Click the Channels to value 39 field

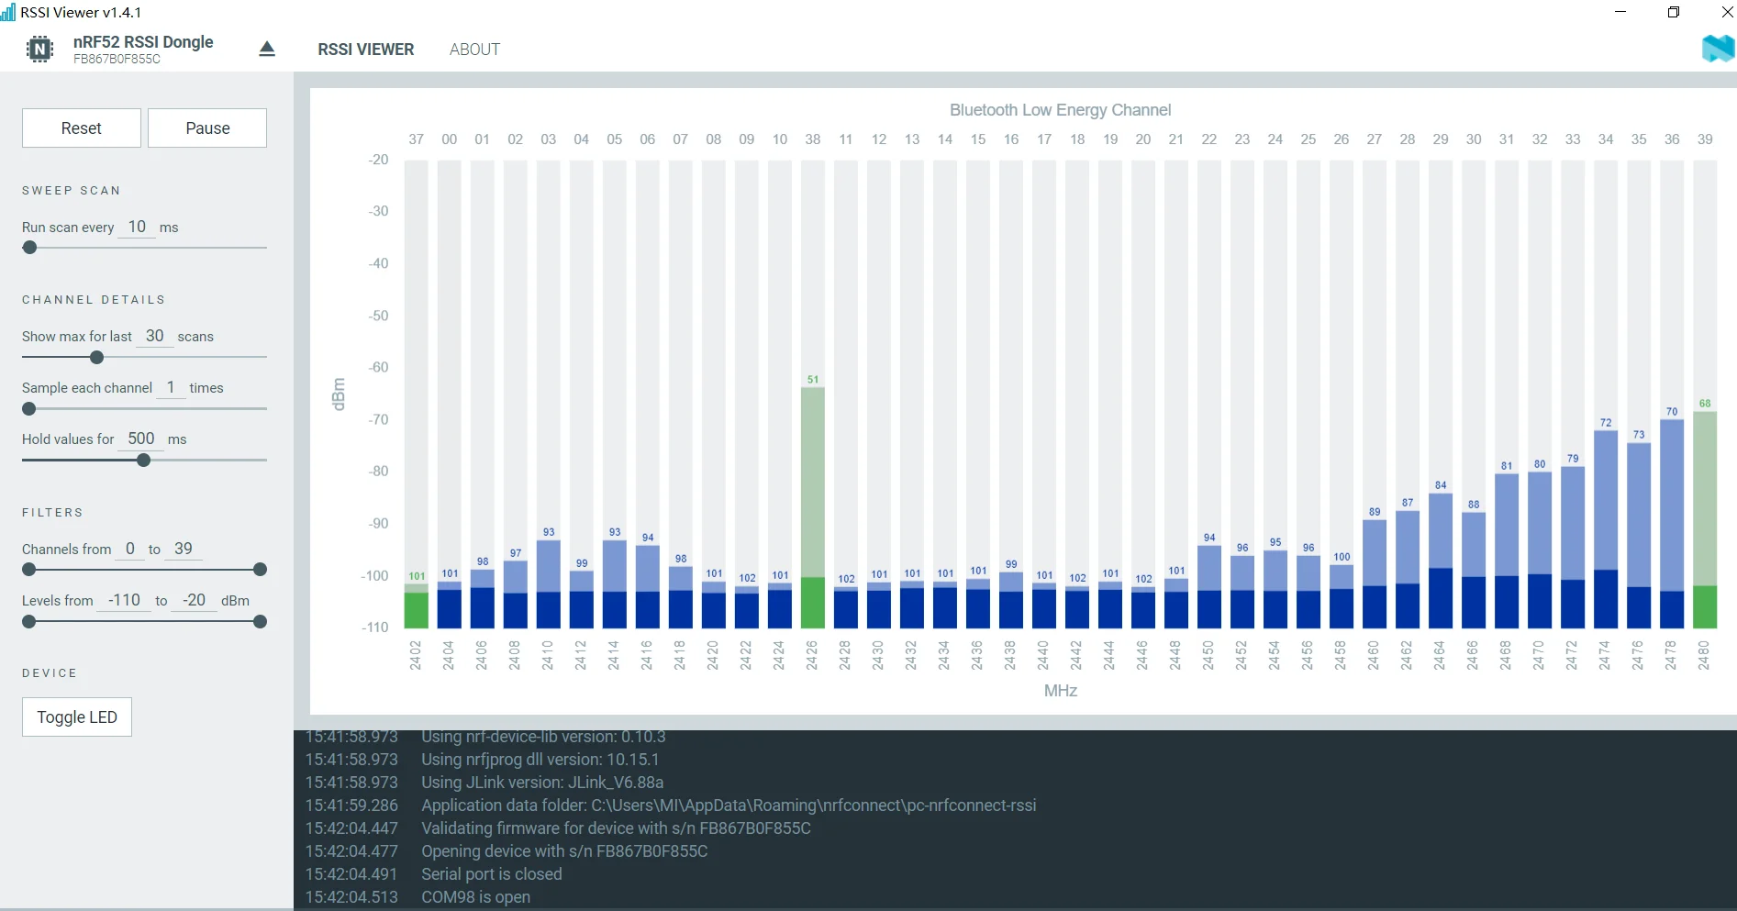click(x=184, y=549)
